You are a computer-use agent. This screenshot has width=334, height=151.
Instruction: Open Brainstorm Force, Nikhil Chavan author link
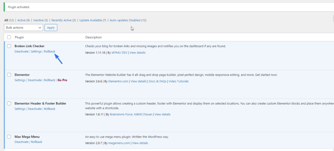(x=131, y=114)
